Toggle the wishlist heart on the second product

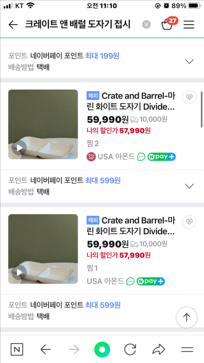click(189, 222)
